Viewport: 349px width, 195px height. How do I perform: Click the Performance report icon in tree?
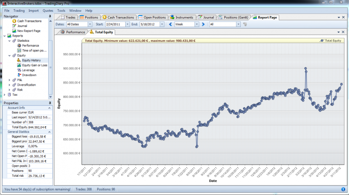(x=19, y=46)
